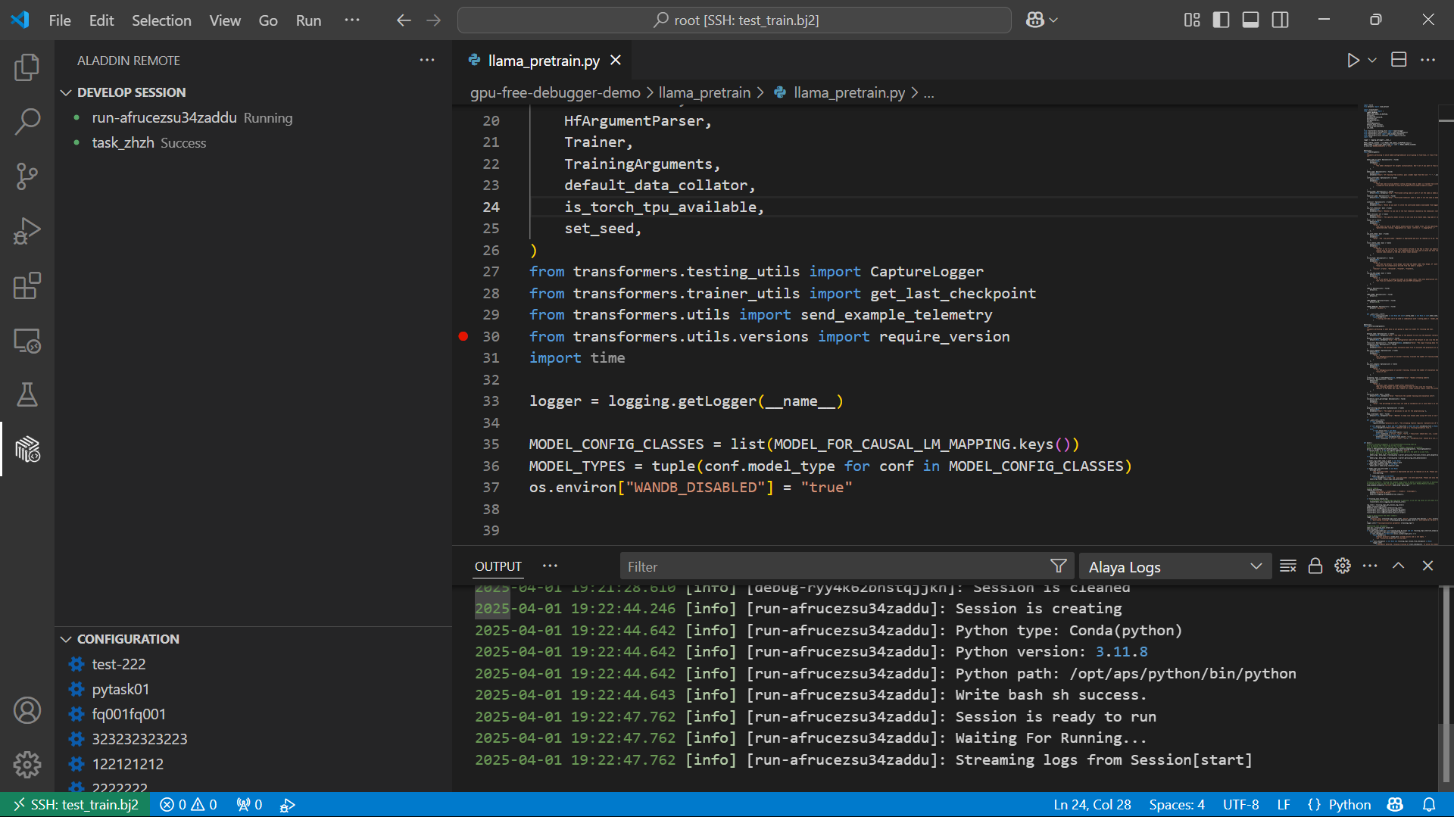1454x817 pixels.
Task: Toggle the primary side bar layout button
Action: tap(1221, 20)
